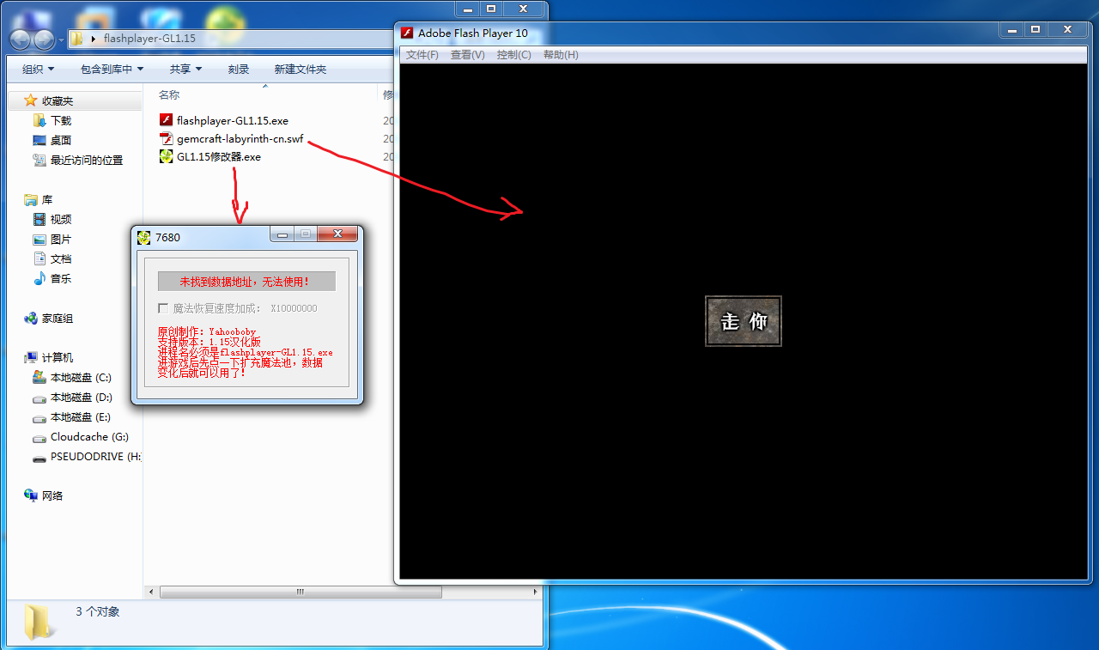Screen dimensions: 1099x650
Task: Open the 包含到库中 dropdown
Action: point(112,69)
